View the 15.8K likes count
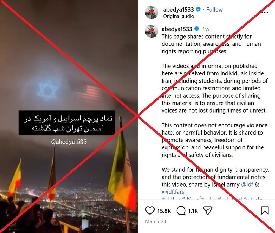 coord(164,211)
